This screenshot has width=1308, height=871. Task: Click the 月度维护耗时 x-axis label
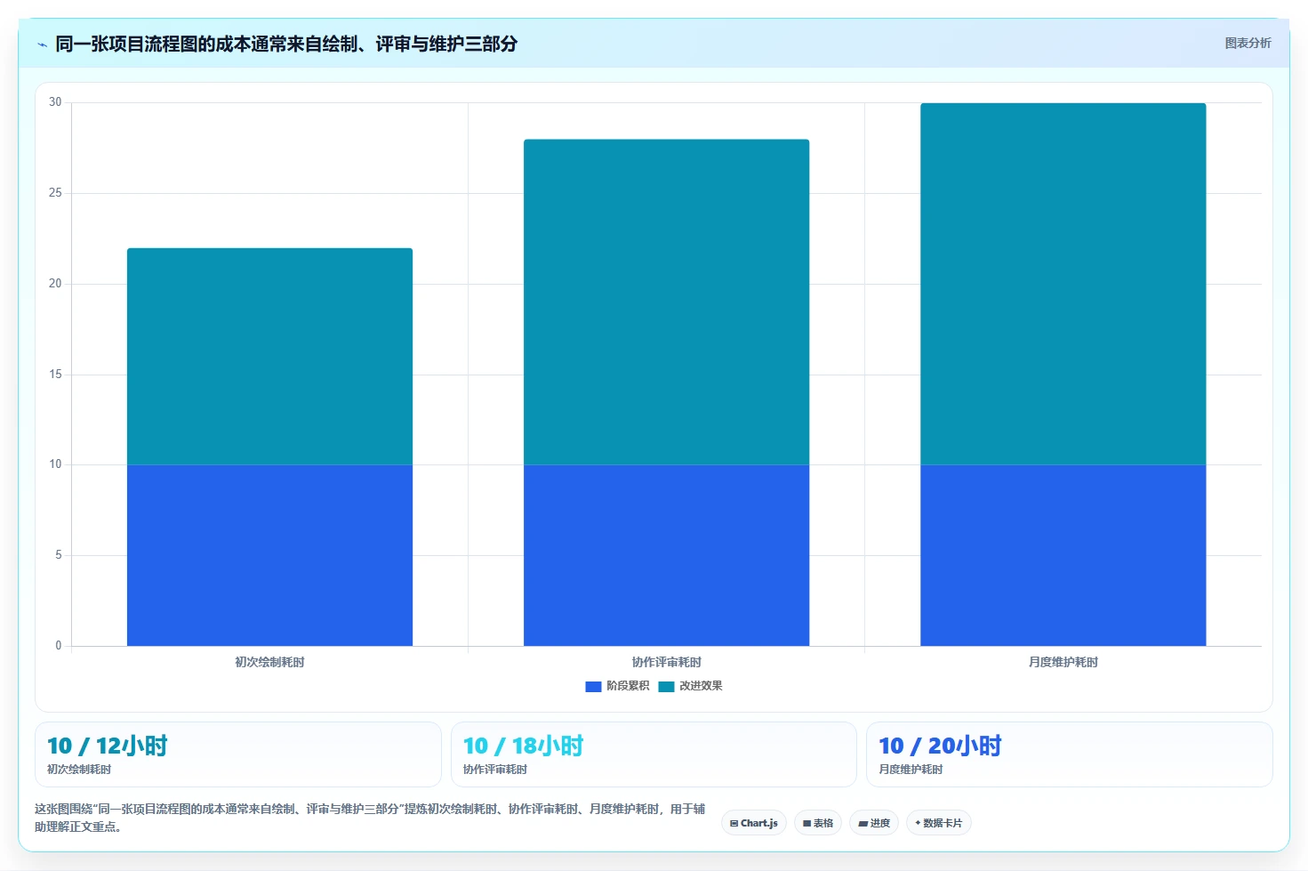pos(1063,662)
